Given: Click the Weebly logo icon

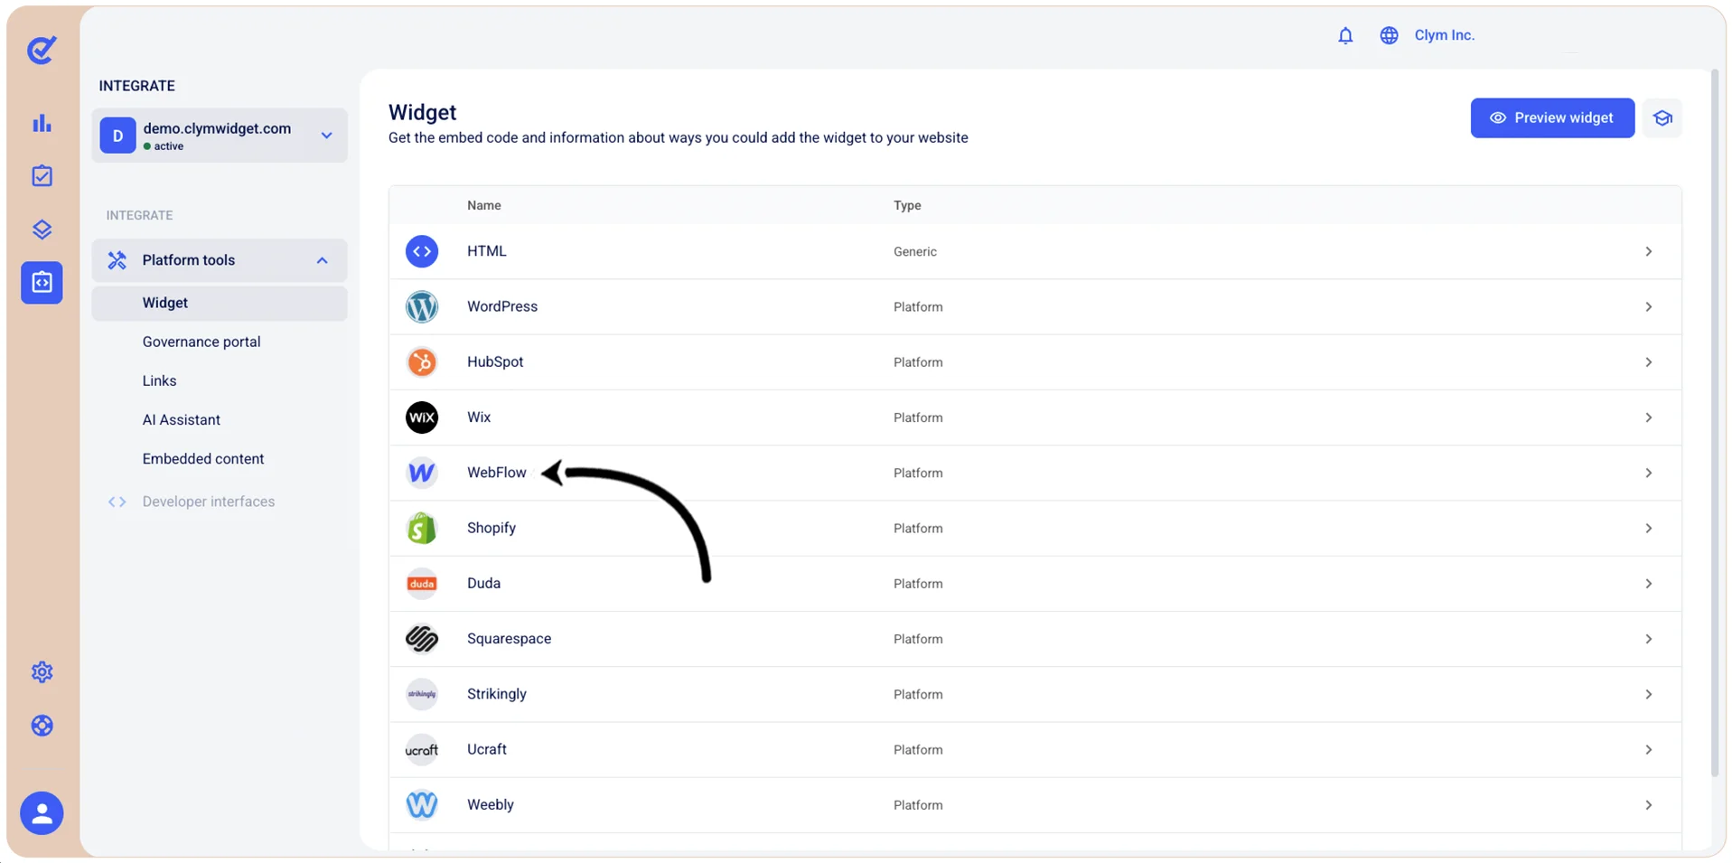Looking at the screenshot, I should click(x=422, y=805).
